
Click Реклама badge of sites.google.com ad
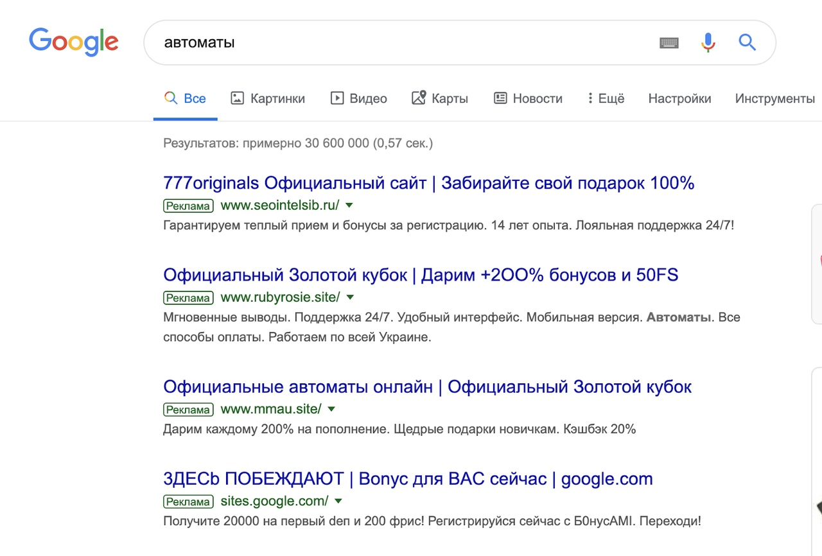click(188, 501)
